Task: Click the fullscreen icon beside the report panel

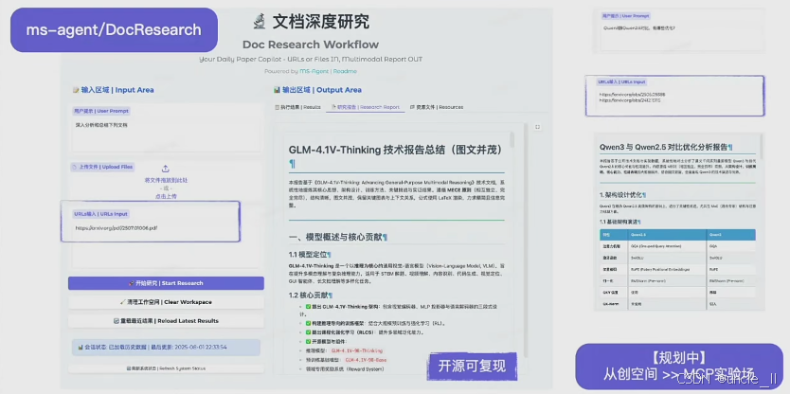Action: point(538,127)
